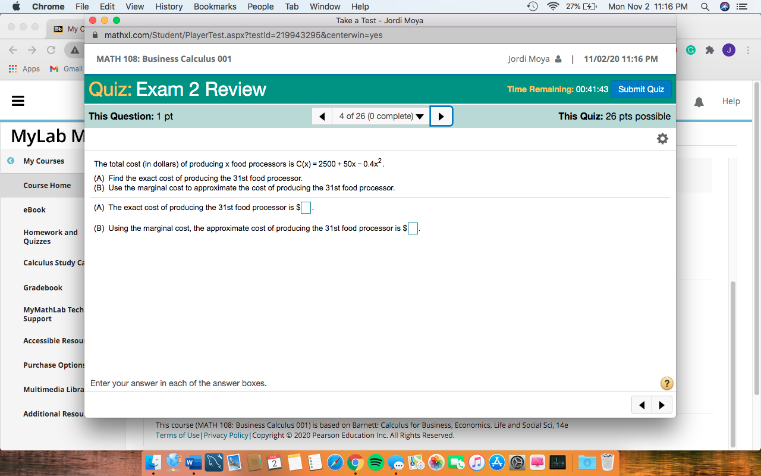Screen dimensions: 761x476
Task: Go to previous question using top arrow
Action: [322, 116]
